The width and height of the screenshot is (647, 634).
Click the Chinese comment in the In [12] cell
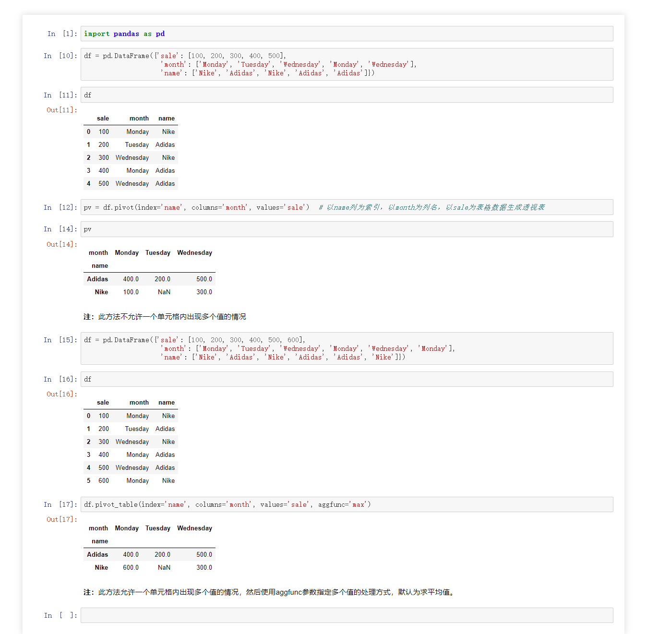(x=432, y=207)
